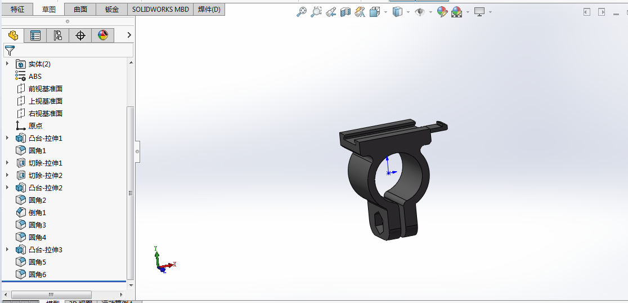The height and width of the screenshot is (303, 628).
Task: Open the Edit Appearance icon
Action: 442,12
